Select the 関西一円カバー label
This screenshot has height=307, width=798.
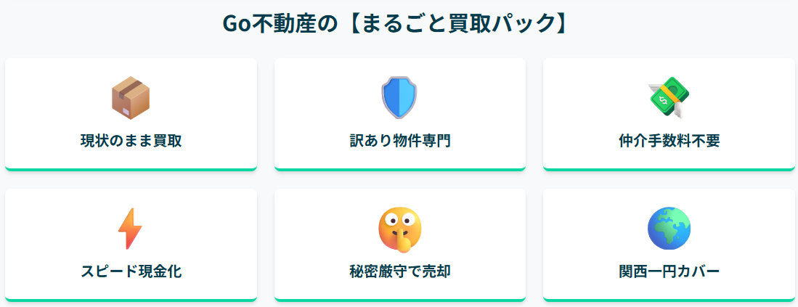pyautogui.click(x=669, y=271)
